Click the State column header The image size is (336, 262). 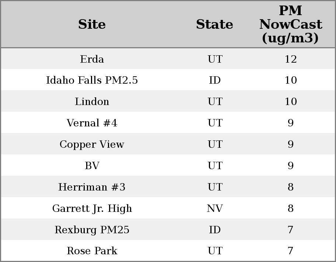coord(214,25)
